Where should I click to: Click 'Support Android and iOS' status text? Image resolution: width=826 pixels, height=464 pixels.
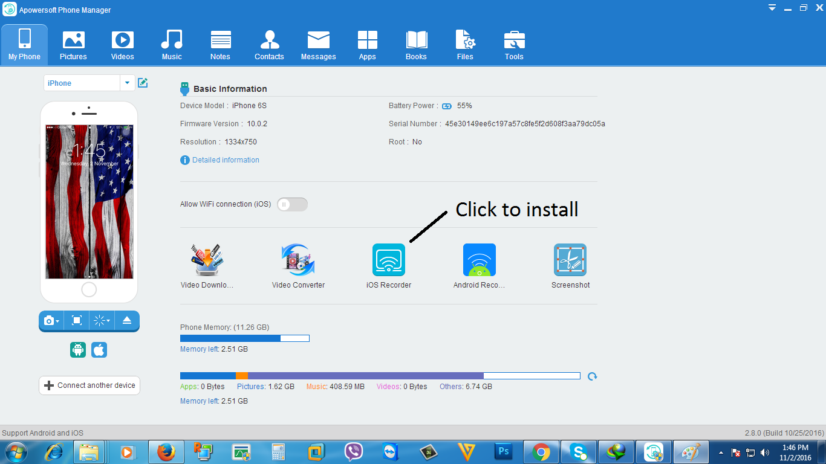point(43,433)
